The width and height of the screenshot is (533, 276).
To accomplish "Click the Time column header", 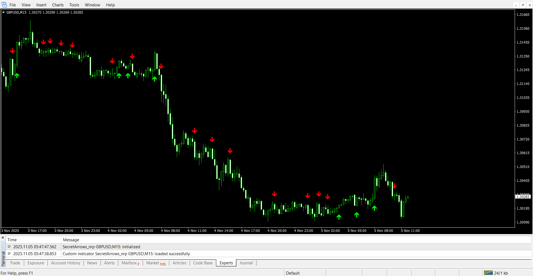I will 12,240.
